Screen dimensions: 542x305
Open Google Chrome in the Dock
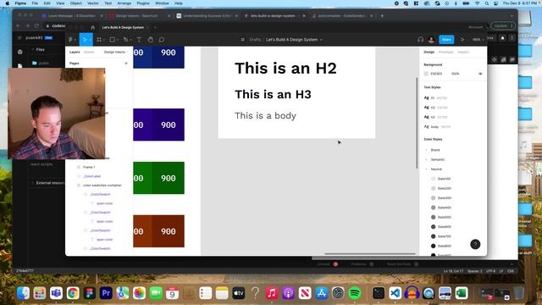tap(73, 293)
